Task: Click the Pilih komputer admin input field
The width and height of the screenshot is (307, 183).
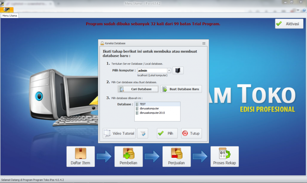Action: [x=152, y=70]
